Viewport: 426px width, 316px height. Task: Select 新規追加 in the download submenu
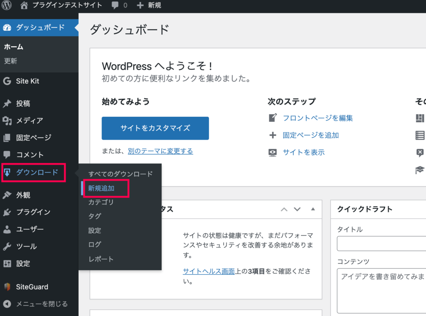coord(101,188)
